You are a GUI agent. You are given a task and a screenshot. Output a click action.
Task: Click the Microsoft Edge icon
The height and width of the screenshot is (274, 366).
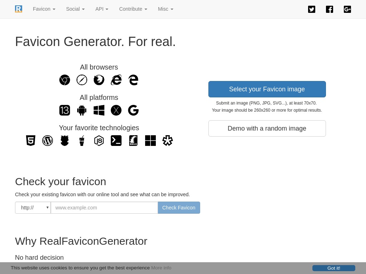133,80
